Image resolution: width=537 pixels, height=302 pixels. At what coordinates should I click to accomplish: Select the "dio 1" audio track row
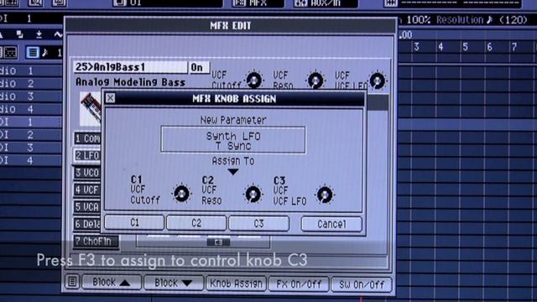pos(31,70)
